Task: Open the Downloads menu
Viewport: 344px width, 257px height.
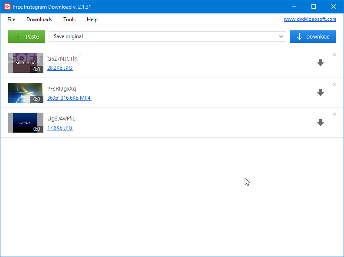Action: (x=39, y=20)
